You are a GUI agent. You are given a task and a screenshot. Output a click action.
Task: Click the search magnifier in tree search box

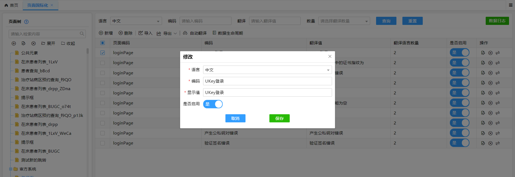click(82, 34)
